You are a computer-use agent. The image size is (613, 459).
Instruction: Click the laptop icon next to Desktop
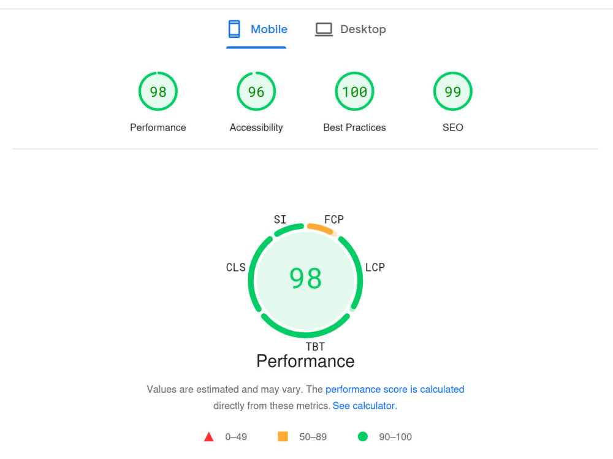point(324,29)
